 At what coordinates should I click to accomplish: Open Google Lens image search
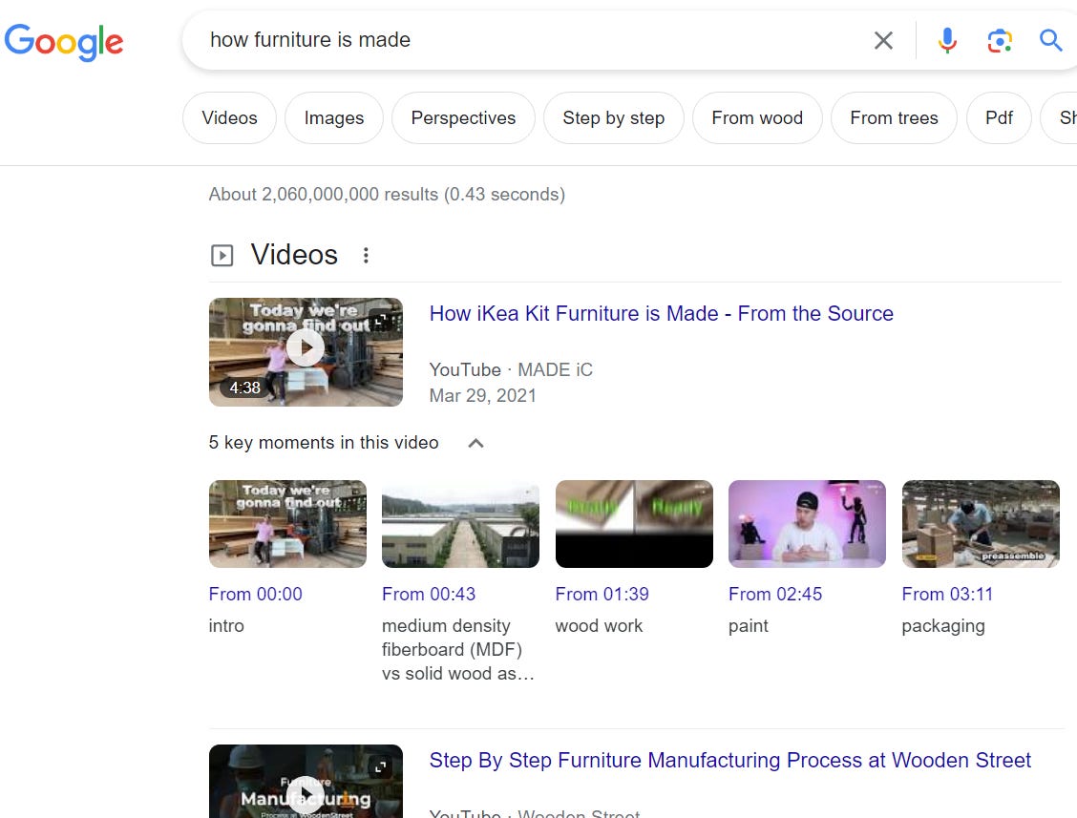click(1000, 40)
